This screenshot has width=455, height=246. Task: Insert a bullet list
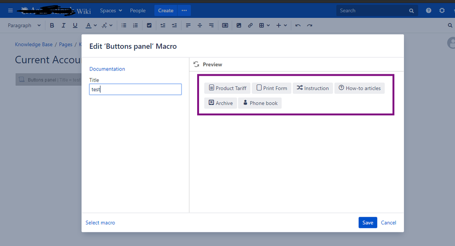point(124,26)
